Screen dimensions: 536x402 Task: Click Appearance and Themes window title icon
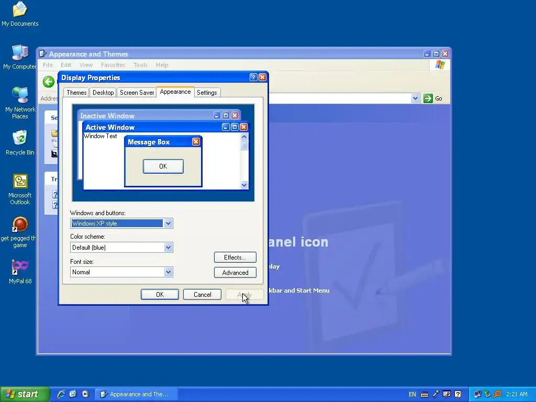coord(42,54)
